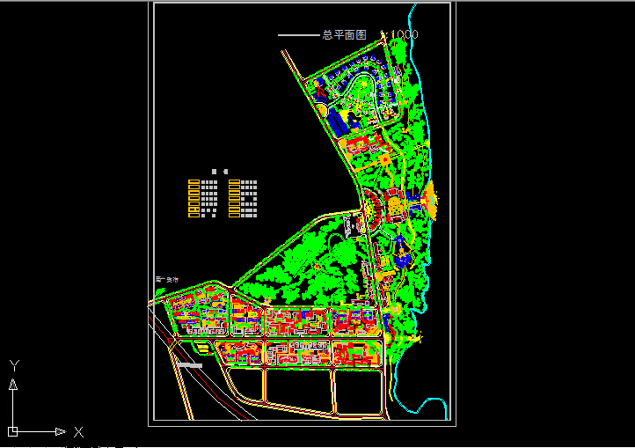Click the UCS origin square icon
This screenshot has height=448, width=635.
[12, 431]
